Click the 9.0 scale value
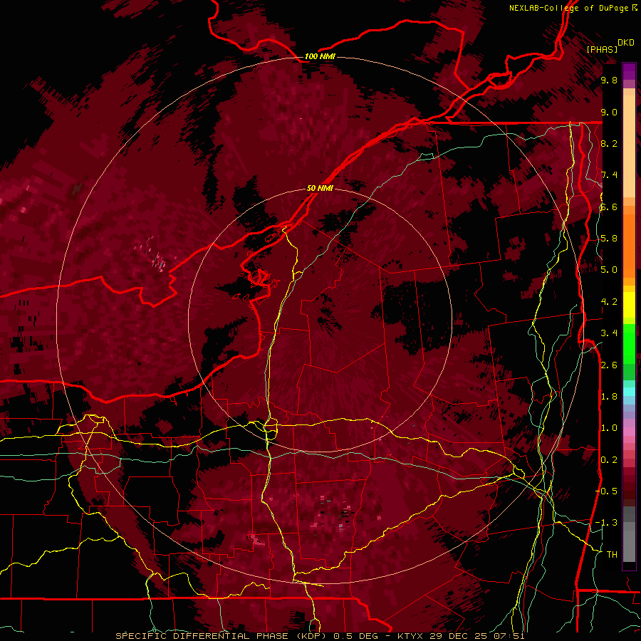641x641 pixels. click(x=609, y=112)
